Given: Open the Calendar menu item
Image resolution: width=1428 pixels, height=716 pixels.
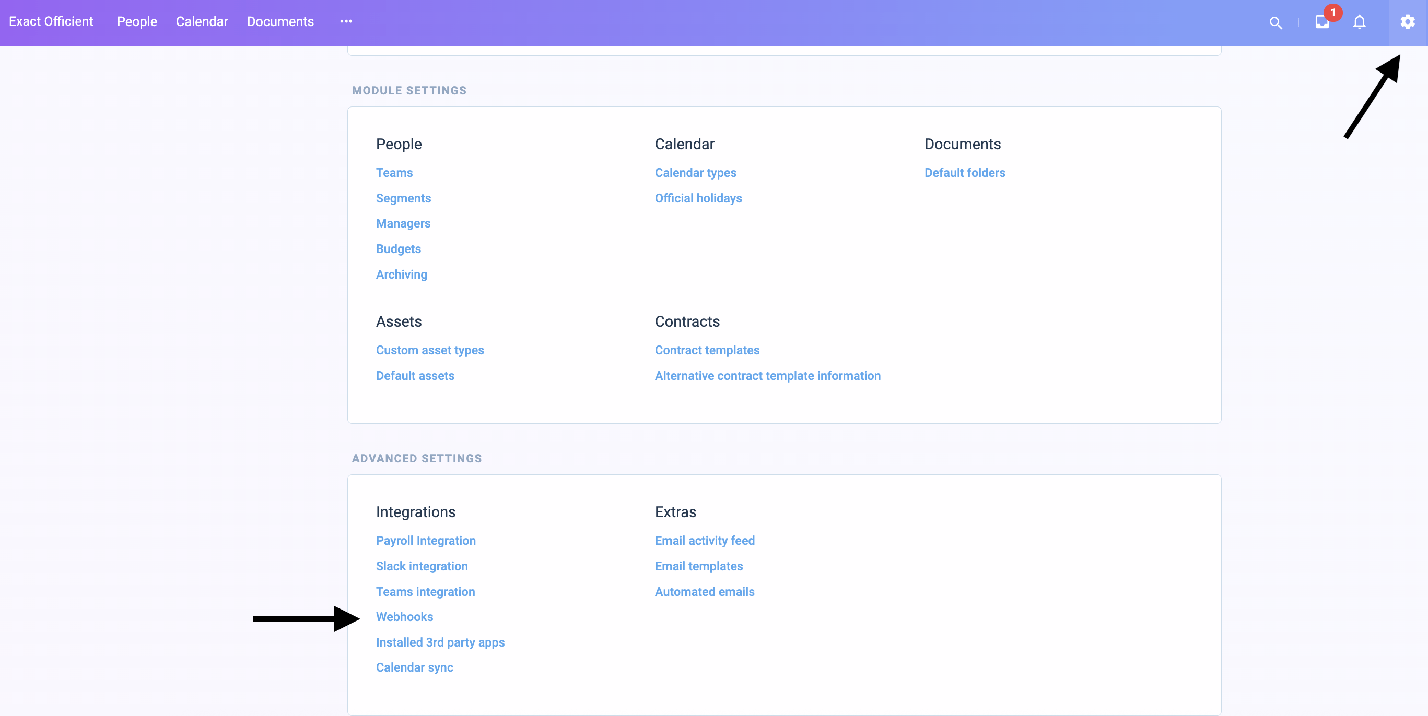Looking at the screenshot, I should (202, 21).
